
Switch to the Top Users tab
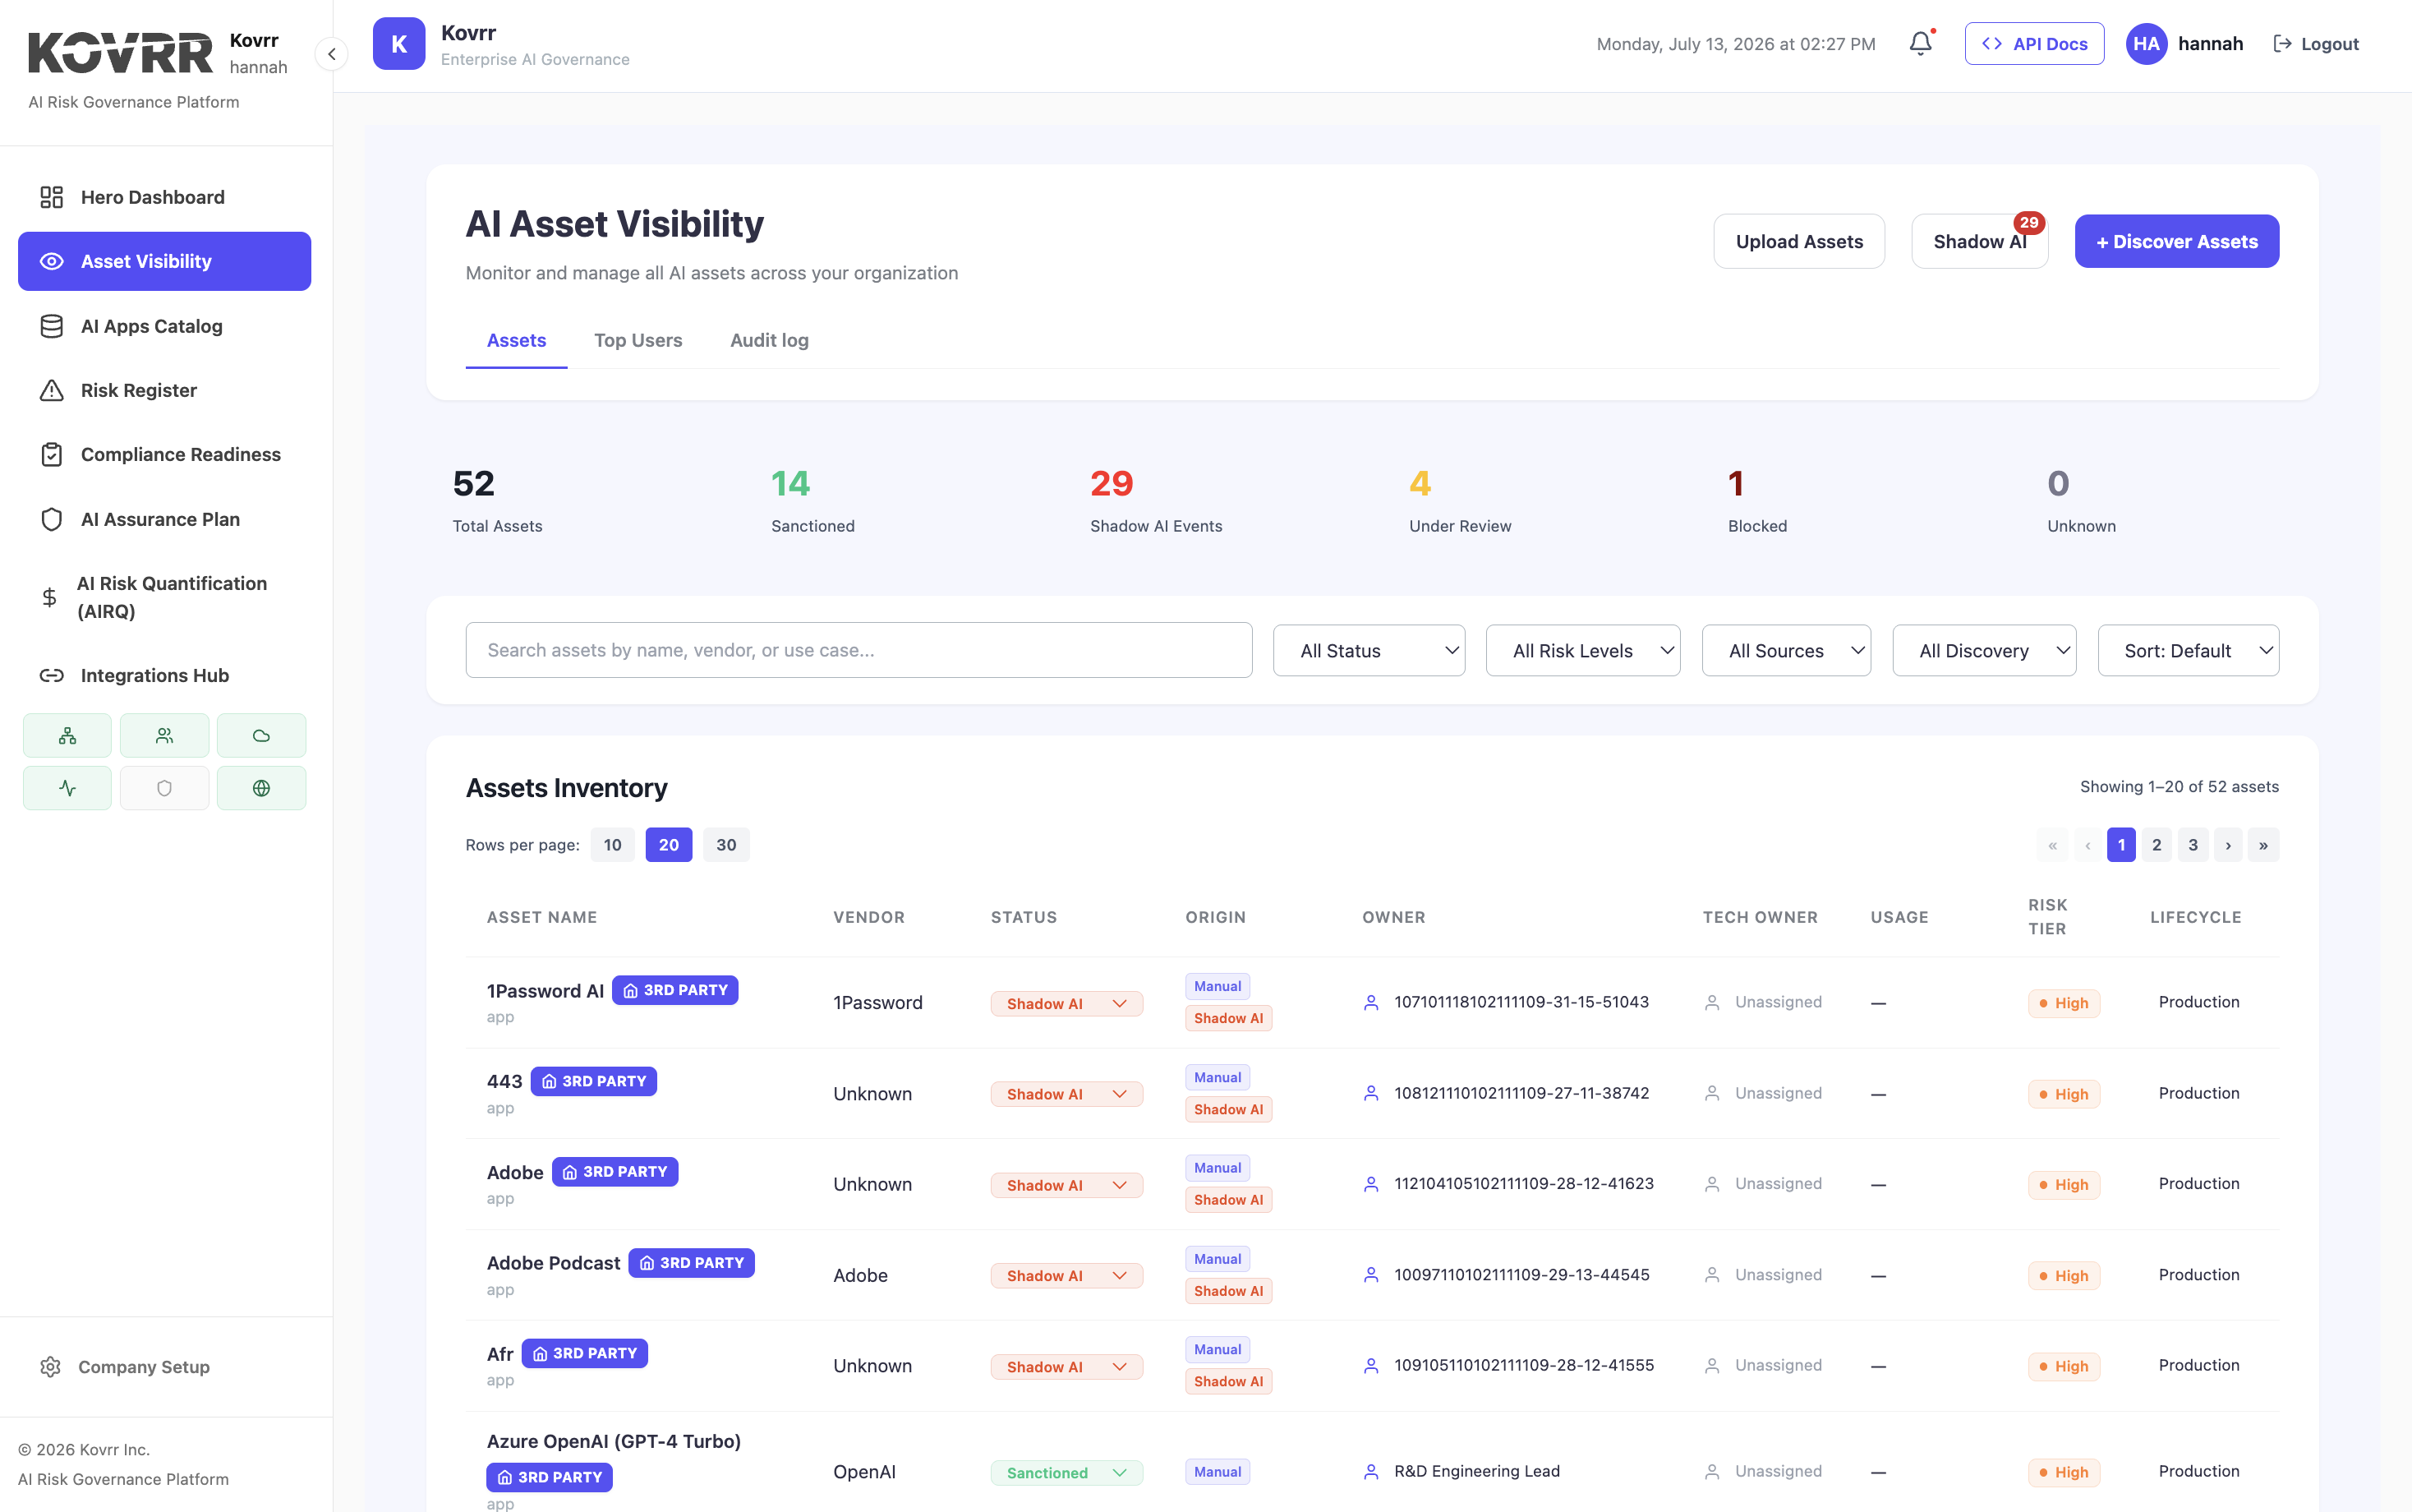click(x=638, y=340)
